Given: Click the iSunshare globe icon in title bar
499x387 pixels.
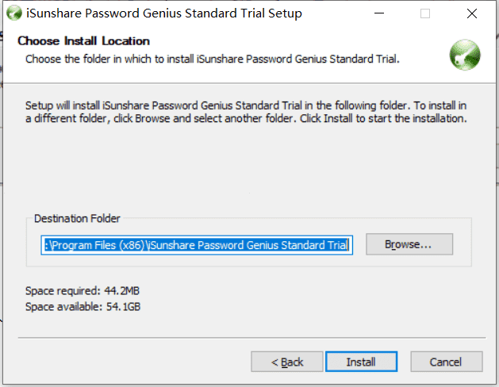Looking at the screenshot, I should coord(14,13).
